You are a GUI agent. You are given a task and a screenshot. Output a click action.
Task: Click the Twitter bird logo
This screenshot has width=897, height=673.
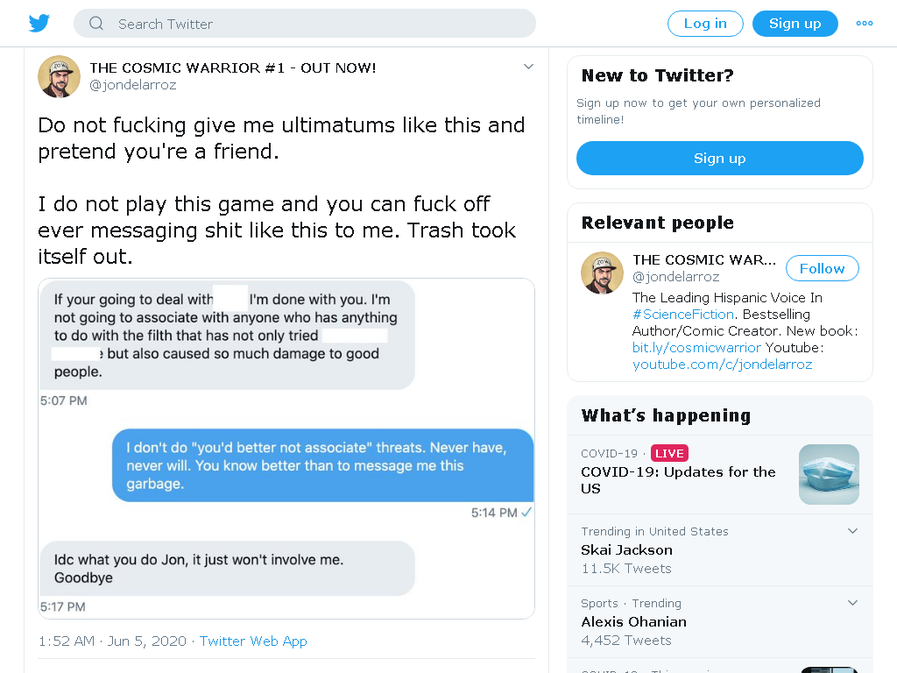click(39, 24)
